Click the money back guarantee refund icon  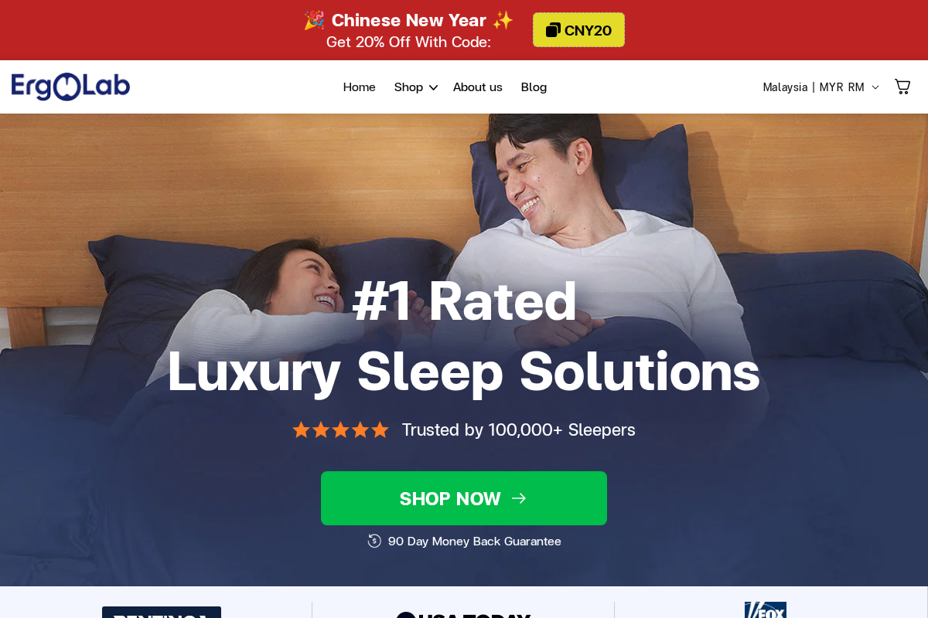[374, 541]
